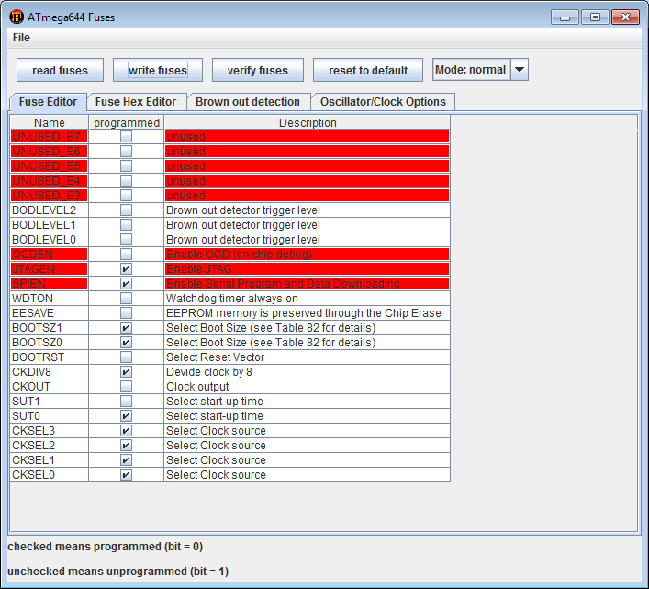
Task: Check the WDTON programmed checkbox
Action: [127, 299]
